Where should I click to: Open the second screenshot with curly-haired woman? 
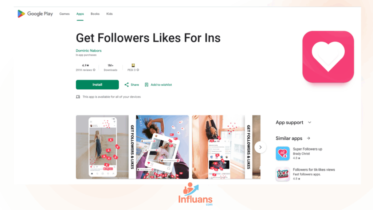coord(162,147)
